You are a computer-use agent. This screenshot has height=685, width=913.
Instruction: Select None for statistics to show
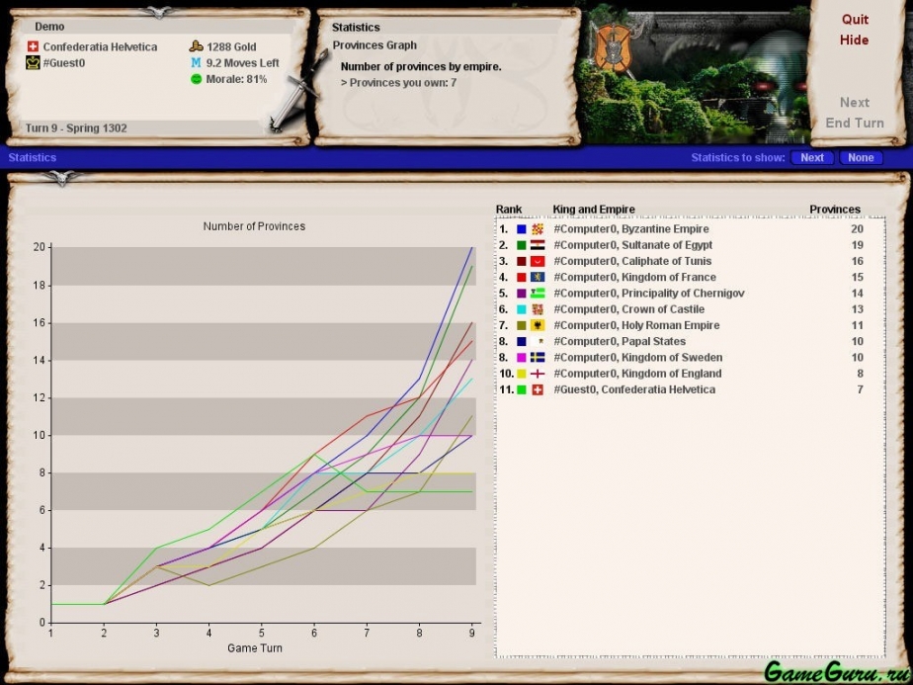coord(861,157)
